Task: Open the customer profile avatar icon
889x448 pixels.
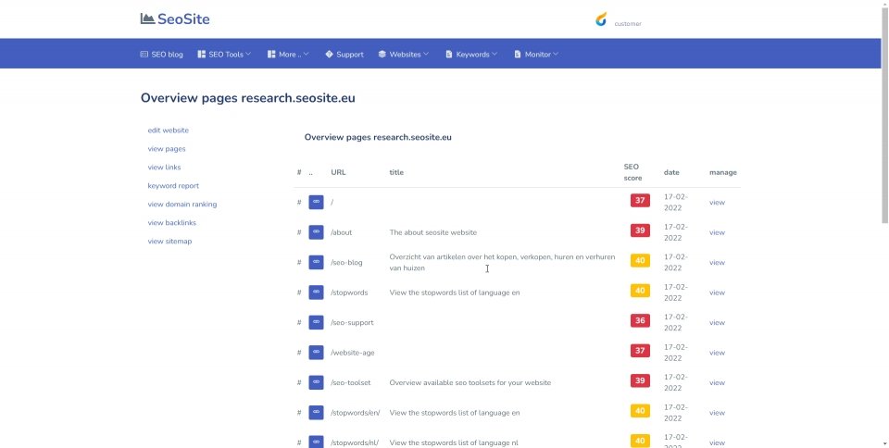Action: pyautogui.click(x=601, y=19)
